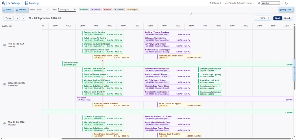
Task: Click the Demo 5 building icon
Action: click(211, 3)
